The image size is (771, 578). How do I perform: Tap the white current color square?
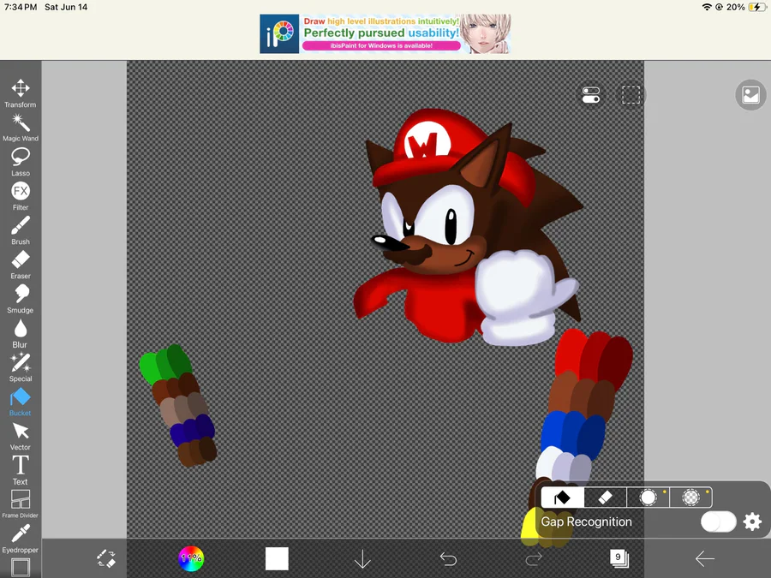coord(277,559)
